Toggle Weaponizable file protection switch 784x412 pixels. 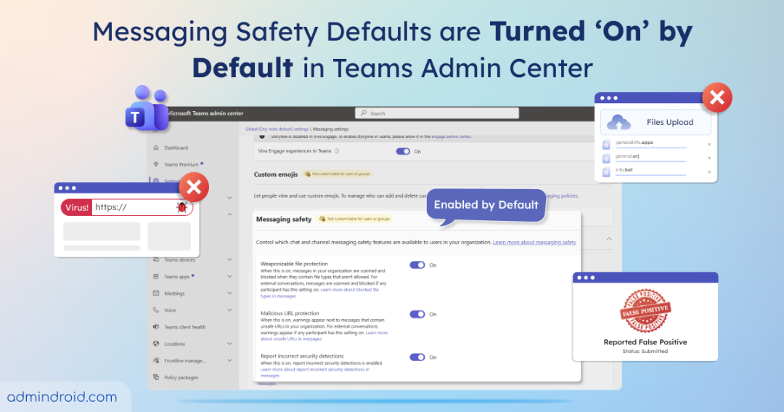coord(417,265)
